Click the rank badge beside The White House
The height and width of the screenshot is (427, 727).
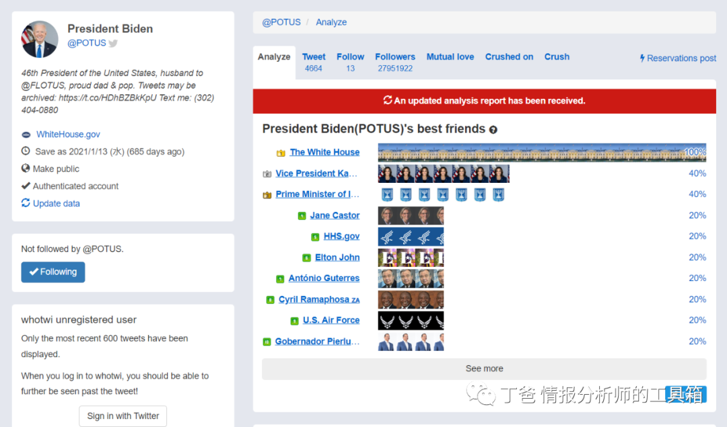(x=281, y=153)
